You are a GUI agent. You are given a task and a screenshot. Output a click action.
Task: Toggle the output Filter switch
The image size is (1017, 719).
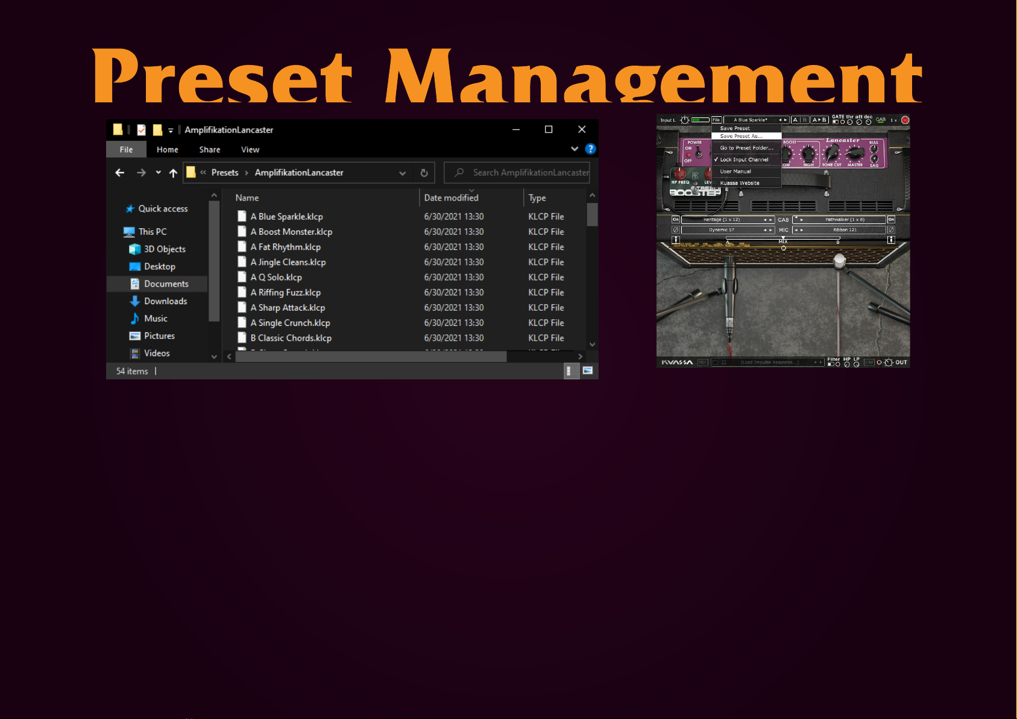(831, 364)
